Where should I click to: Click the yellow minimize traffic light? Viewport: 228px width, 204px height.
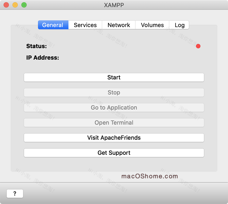[16, 5]
